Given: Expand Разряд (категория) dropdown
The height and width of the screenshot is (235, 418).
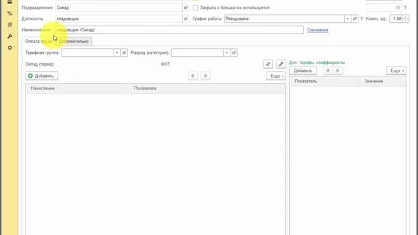Looking at the screenshot, I should [227, 53].
